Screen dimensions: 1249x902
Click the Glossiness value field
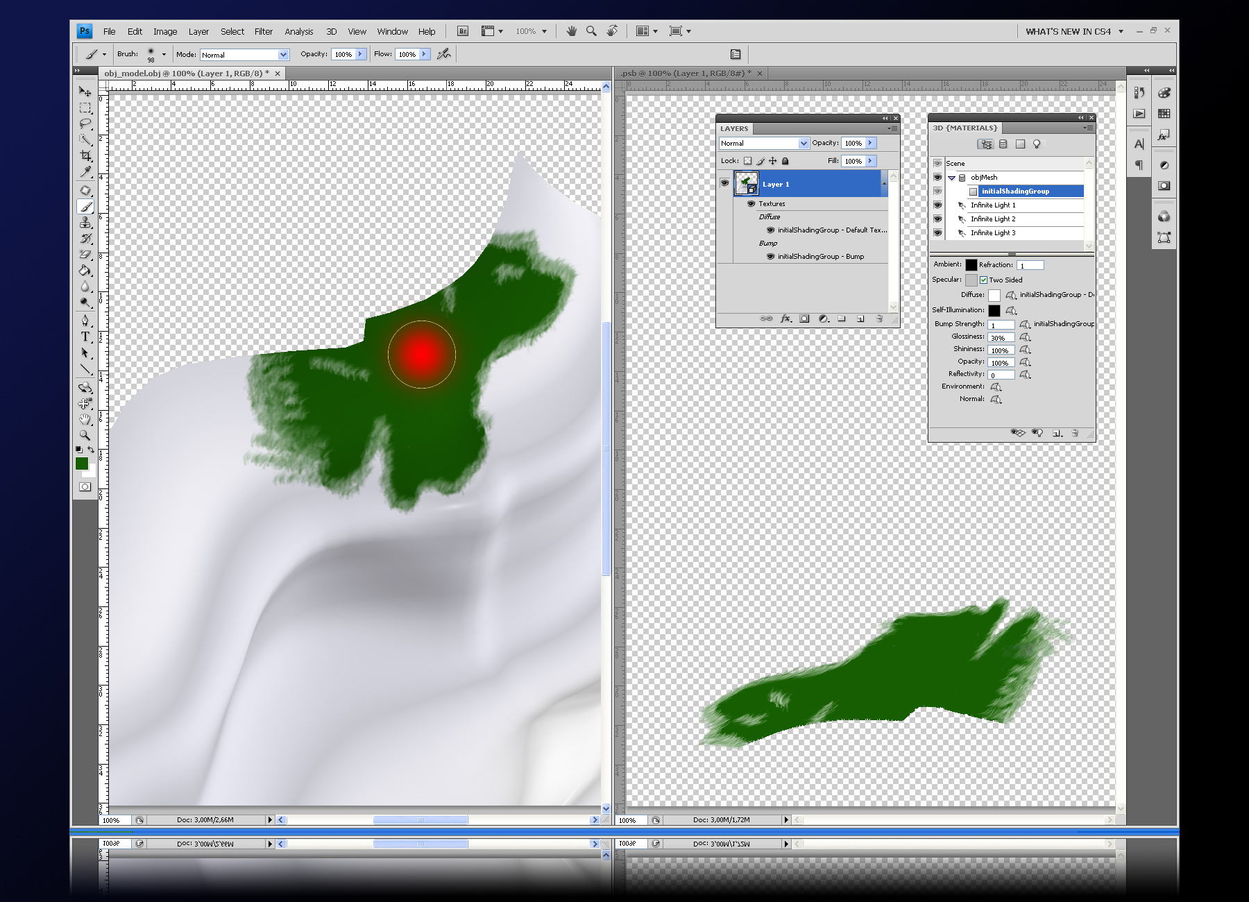1001,338
